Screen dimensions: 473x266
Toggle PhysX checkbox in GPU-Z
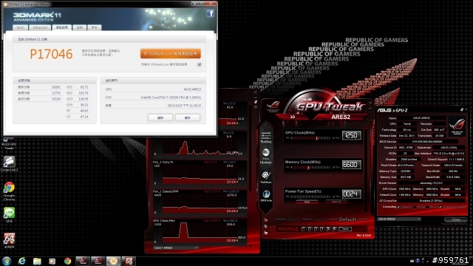click(x=427, y=207)
